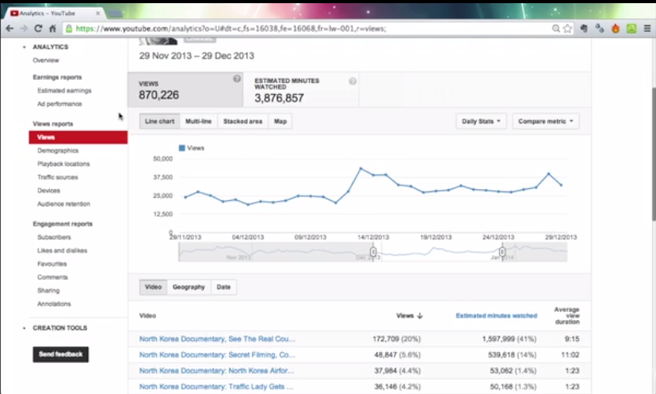Click the left date range slider handle
This screenshot has height=394, width=656.
[373, 252]
